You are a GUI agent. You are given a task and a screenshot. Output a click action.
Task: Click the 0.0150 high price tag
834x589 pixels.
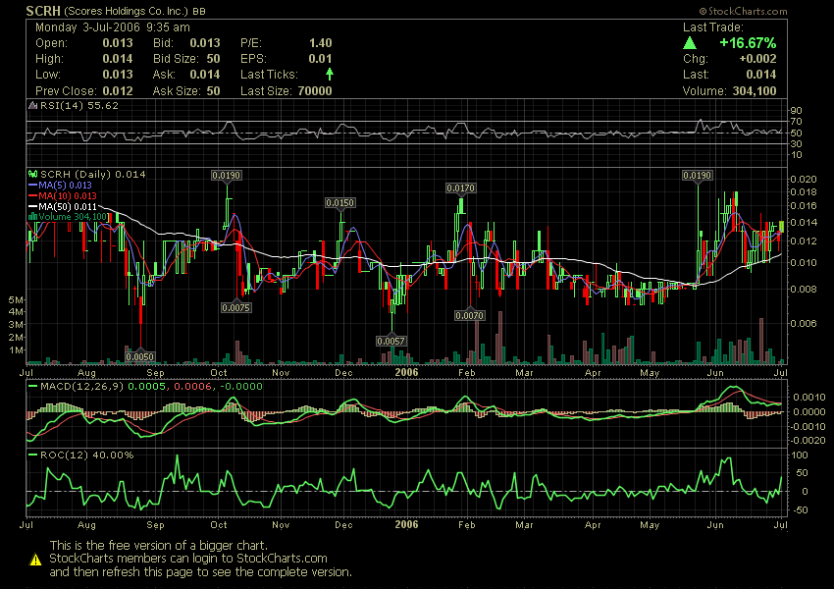pos(339,203)
